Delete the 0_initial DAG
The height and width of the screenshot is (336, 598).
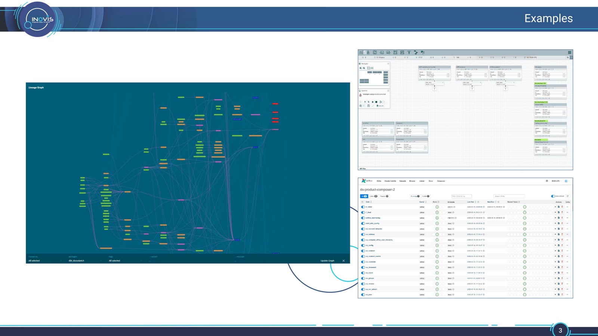click(562, 207)
